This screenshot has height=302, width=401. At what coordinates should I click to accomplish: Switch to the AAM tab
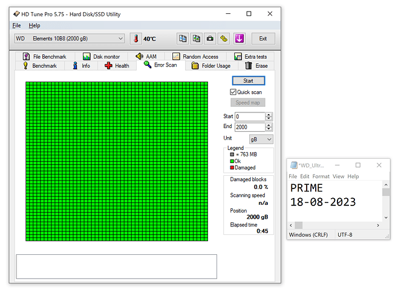coord(146,56)
